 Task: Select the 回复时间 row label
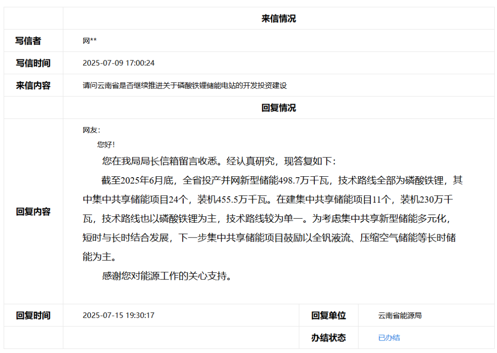pos(33,316)
